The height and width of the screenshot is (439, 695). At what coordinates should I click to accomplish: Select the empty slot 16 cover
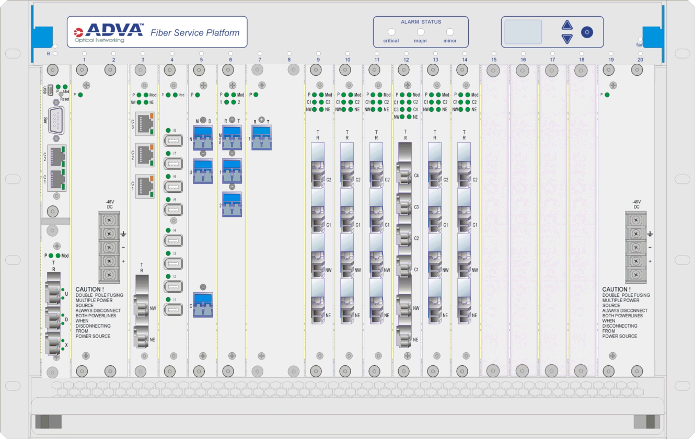click(x=523, y=219)
